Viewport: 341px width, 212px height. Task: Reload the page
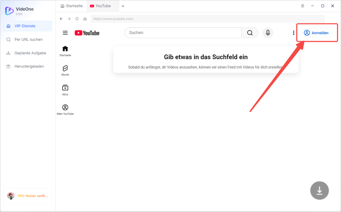pos(77,19)
